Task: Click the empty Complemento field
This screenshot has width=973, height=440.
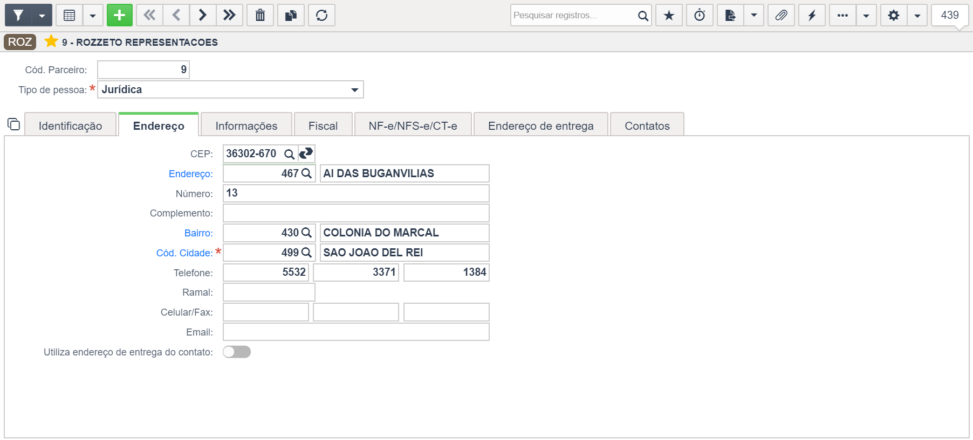Action: coord(356,213)
